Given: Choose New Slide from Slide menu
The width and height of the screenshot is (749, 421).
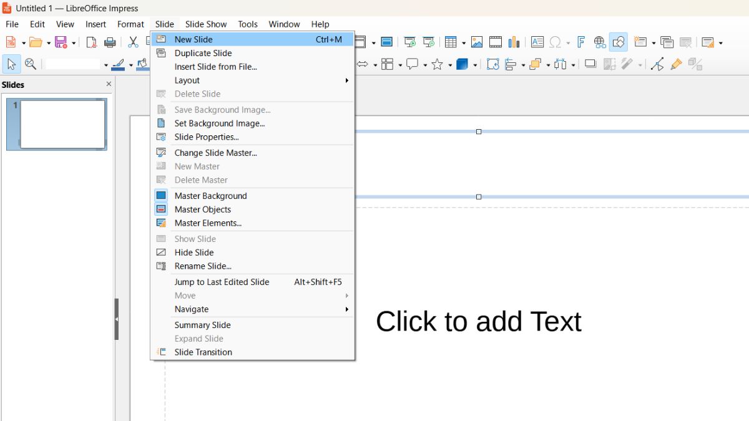Looking at the screenshot, I should click(253, 39).
